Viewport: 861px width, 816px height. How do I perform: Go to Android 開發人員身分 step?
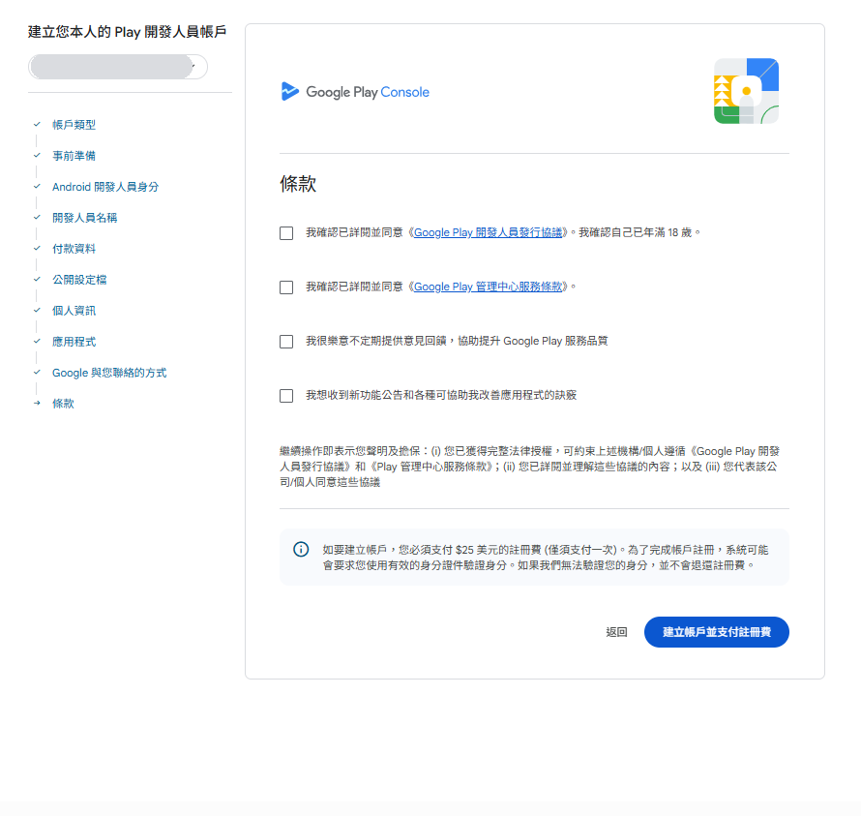click(105, 187)
